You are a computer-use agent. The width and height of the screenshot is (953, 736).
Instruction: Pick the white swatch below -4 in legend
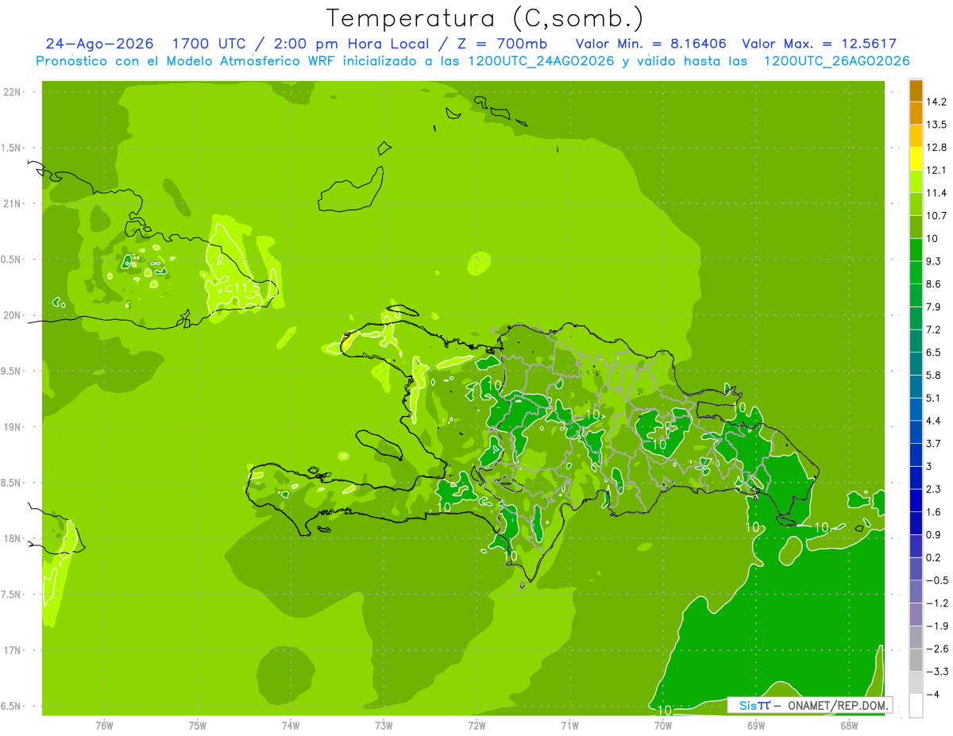916,706
